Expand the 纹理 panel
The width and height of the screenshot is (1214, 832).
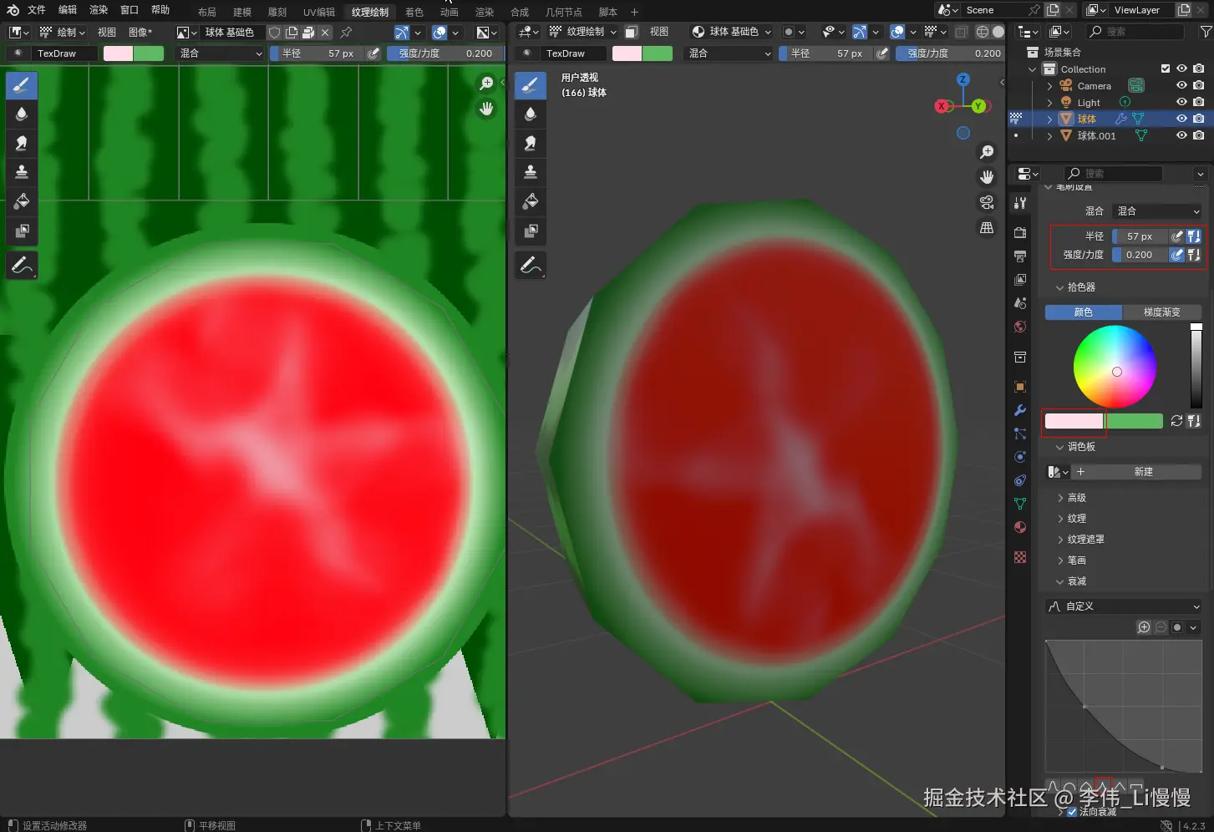coord(1076,519)
